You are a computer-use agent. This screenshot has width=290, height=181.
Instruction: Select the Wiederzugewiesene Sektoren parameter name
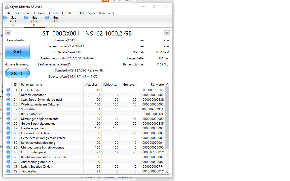tap(40, 104)
